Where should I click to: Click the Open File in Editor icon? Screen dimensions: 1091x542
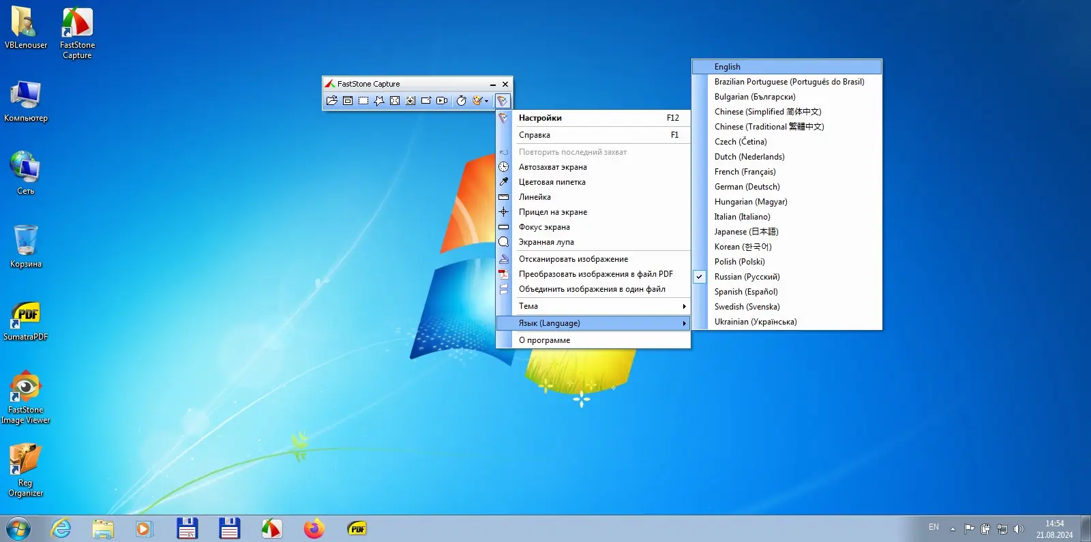point(332,101)
